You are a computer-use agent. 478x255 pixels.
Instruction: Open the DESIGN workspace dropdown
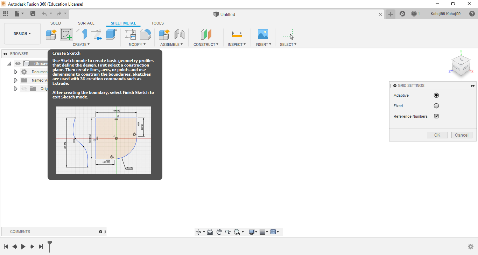[22, 34]
